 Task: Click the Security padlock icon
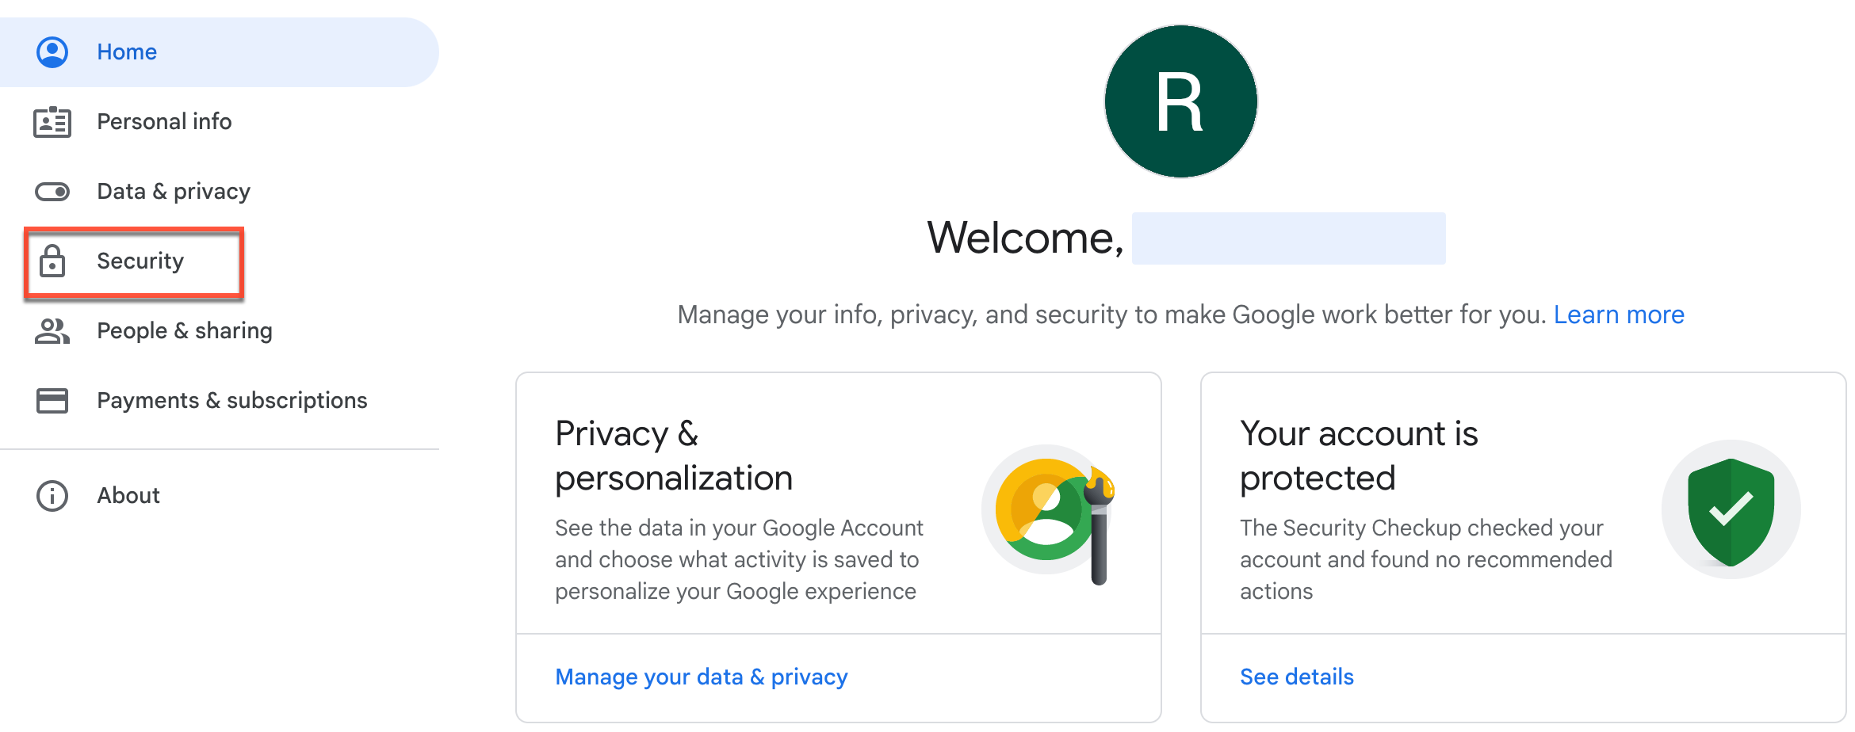(52, 261)
